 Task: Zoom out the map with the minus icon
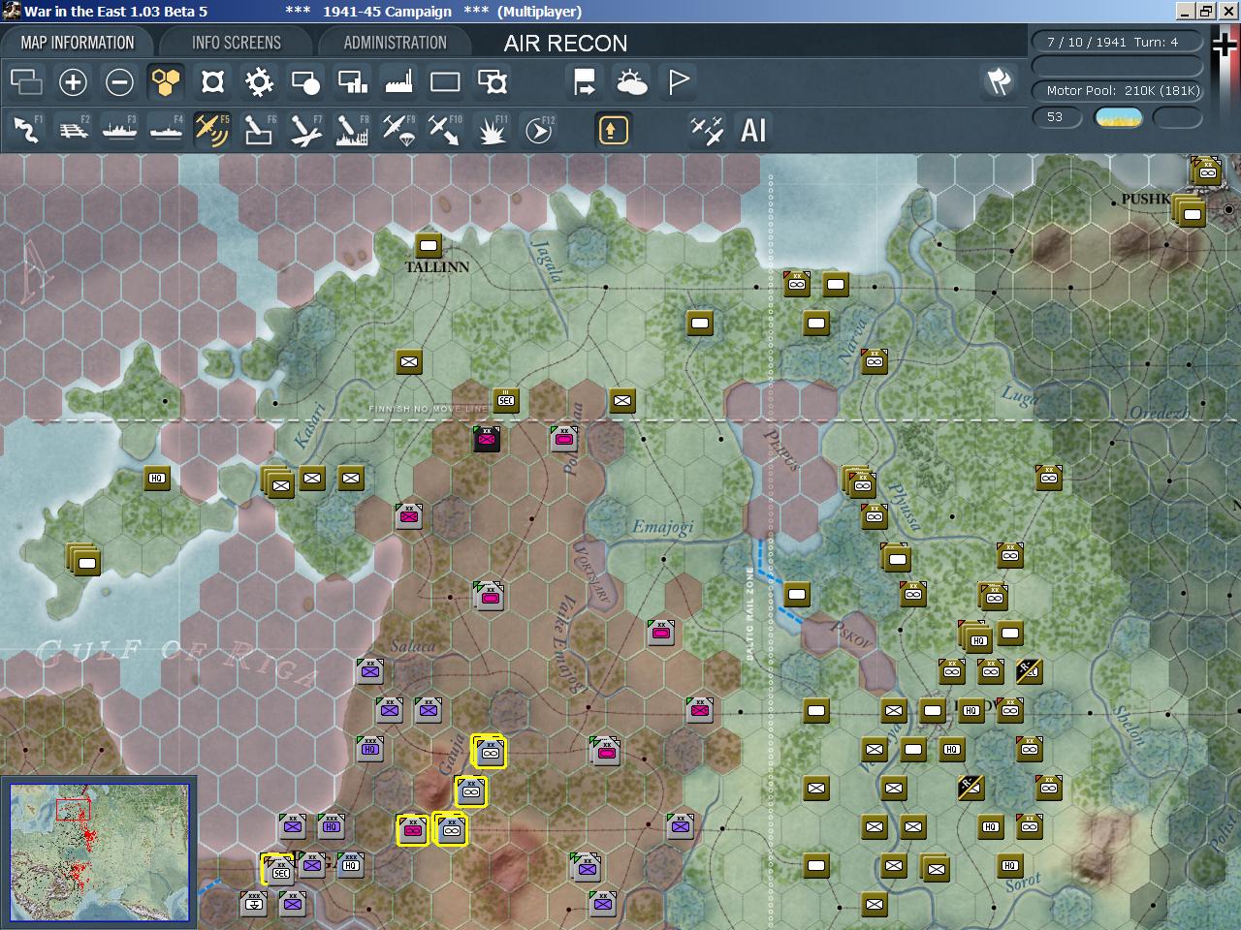(119, 82)
